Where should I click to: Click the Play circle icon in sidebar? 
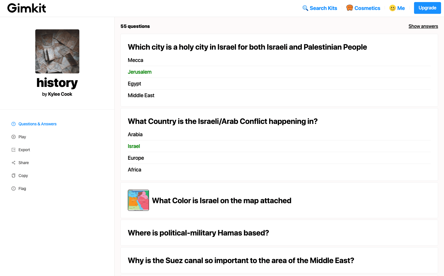pyautogui.click(x=14, y=137)
